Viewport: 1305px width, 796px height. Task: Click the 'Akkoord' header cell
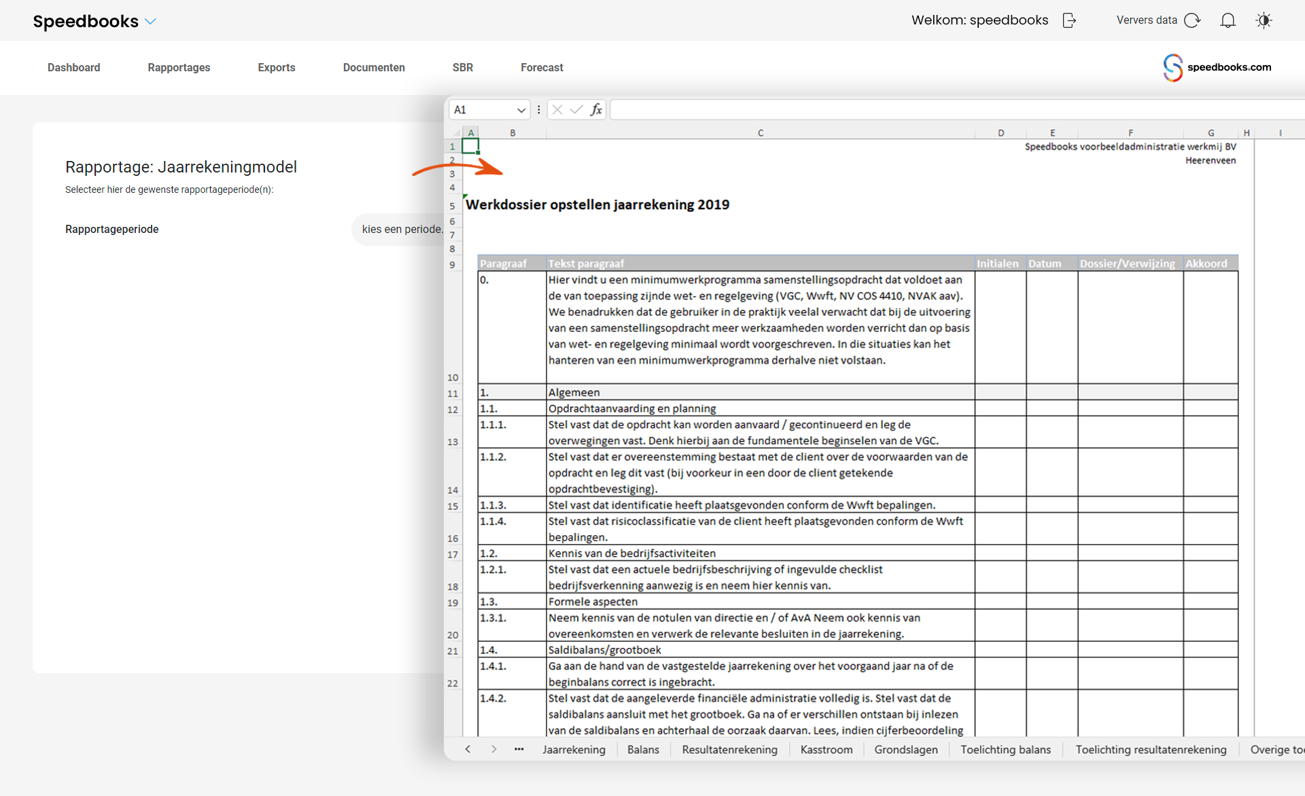(1211, 264)
